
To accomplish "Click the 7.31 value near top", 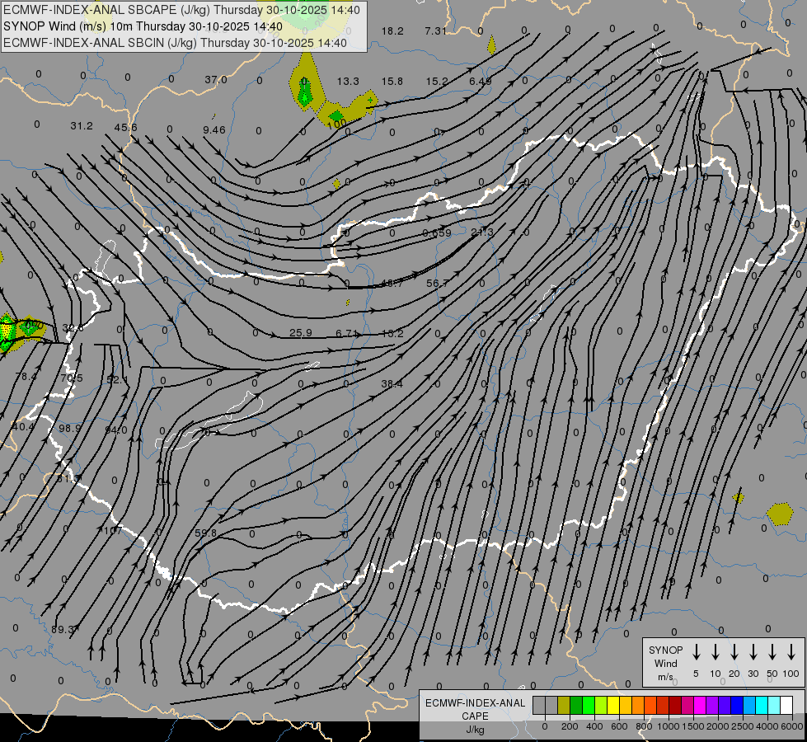I will click(x=435, y=31).
